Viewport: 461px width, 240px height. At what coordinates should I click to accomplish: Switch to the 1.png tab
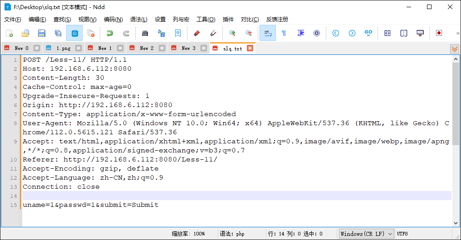pos(63,48)
